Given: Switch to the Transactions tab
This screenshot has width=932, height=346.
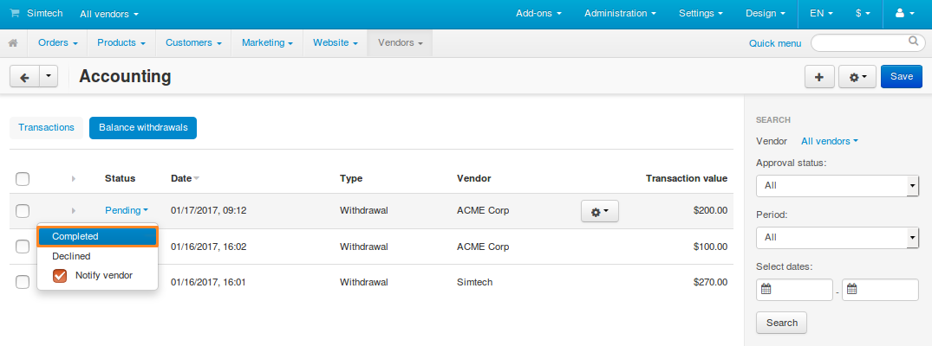Looking at the screenshot, I should tap(46, 128).
